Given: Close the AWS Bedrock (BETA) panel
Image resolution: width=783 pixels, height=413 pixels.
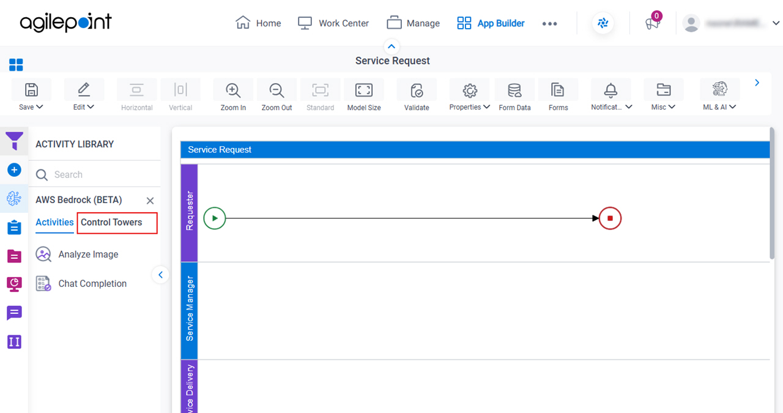Looking at the screenshot, I should coord(150,201).
